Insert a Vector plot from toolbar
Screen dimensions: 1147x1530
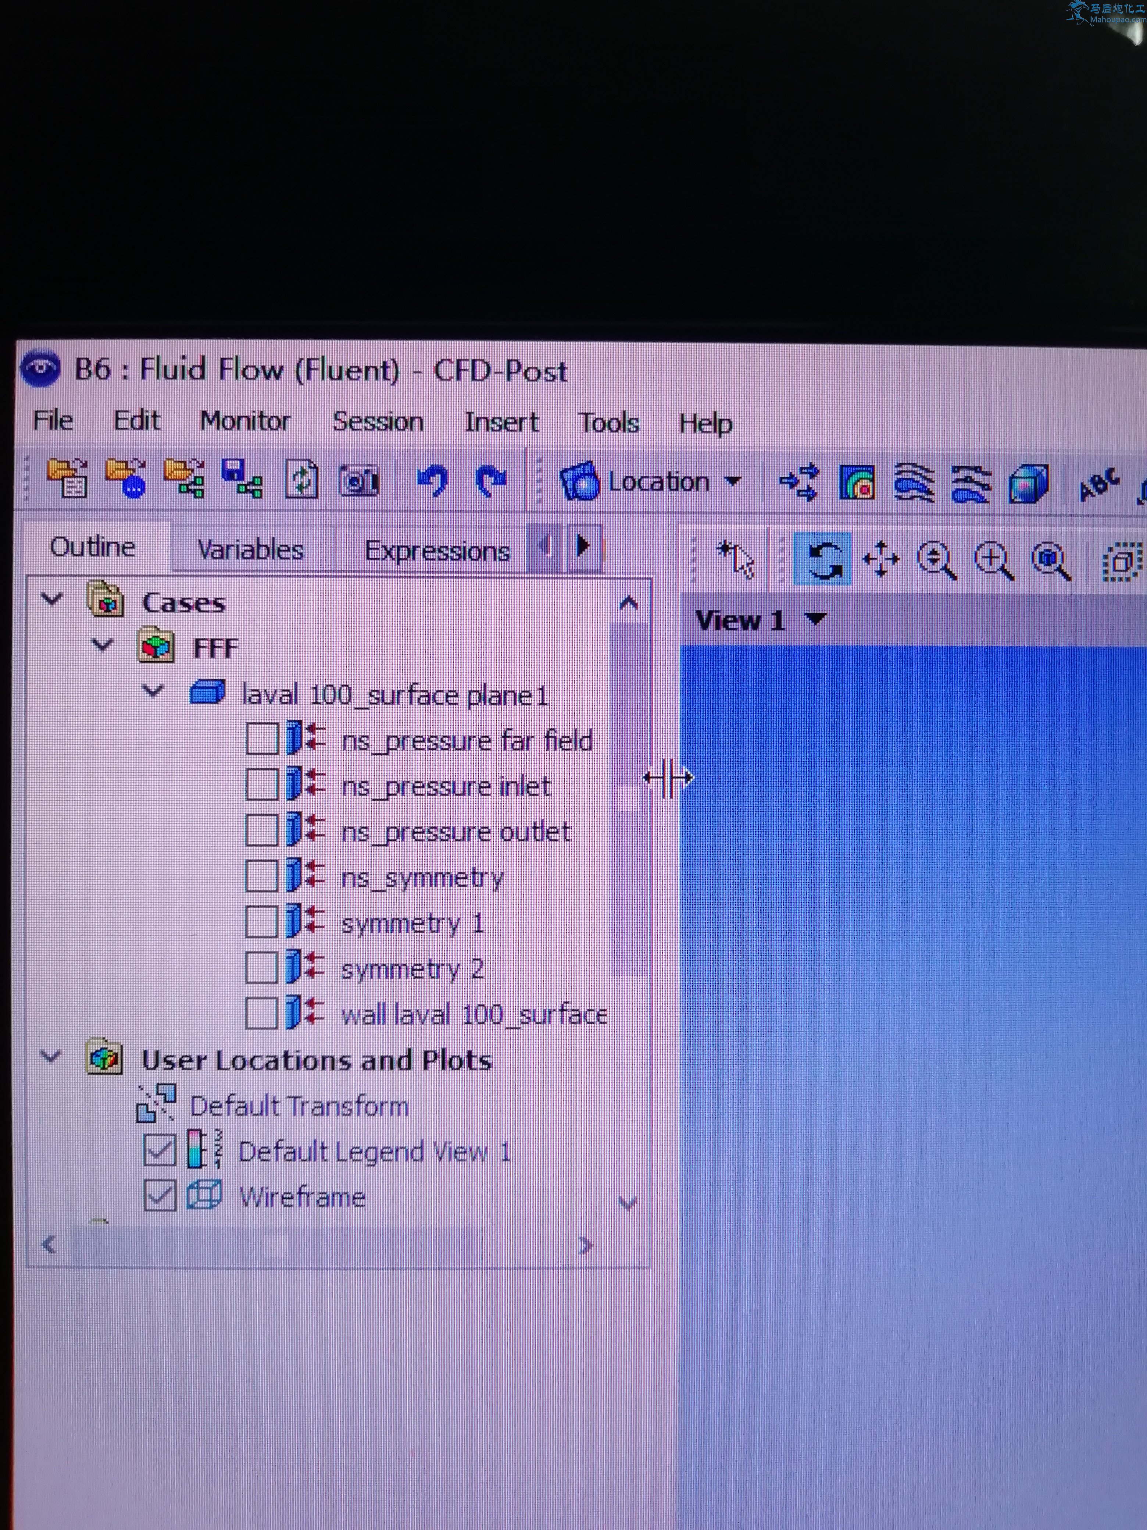[799, 482]
